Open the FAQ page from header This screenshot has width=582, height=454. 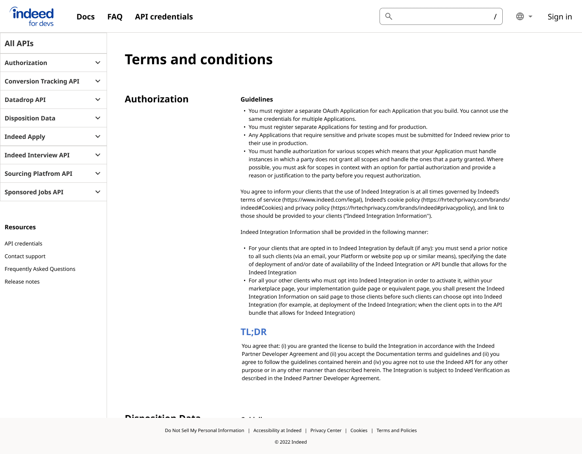tap(115, 17)
